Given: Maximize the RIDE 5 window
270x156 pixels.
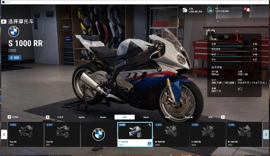Looking at the screenshot, I should pyautogui.click(x=259, y=2).
